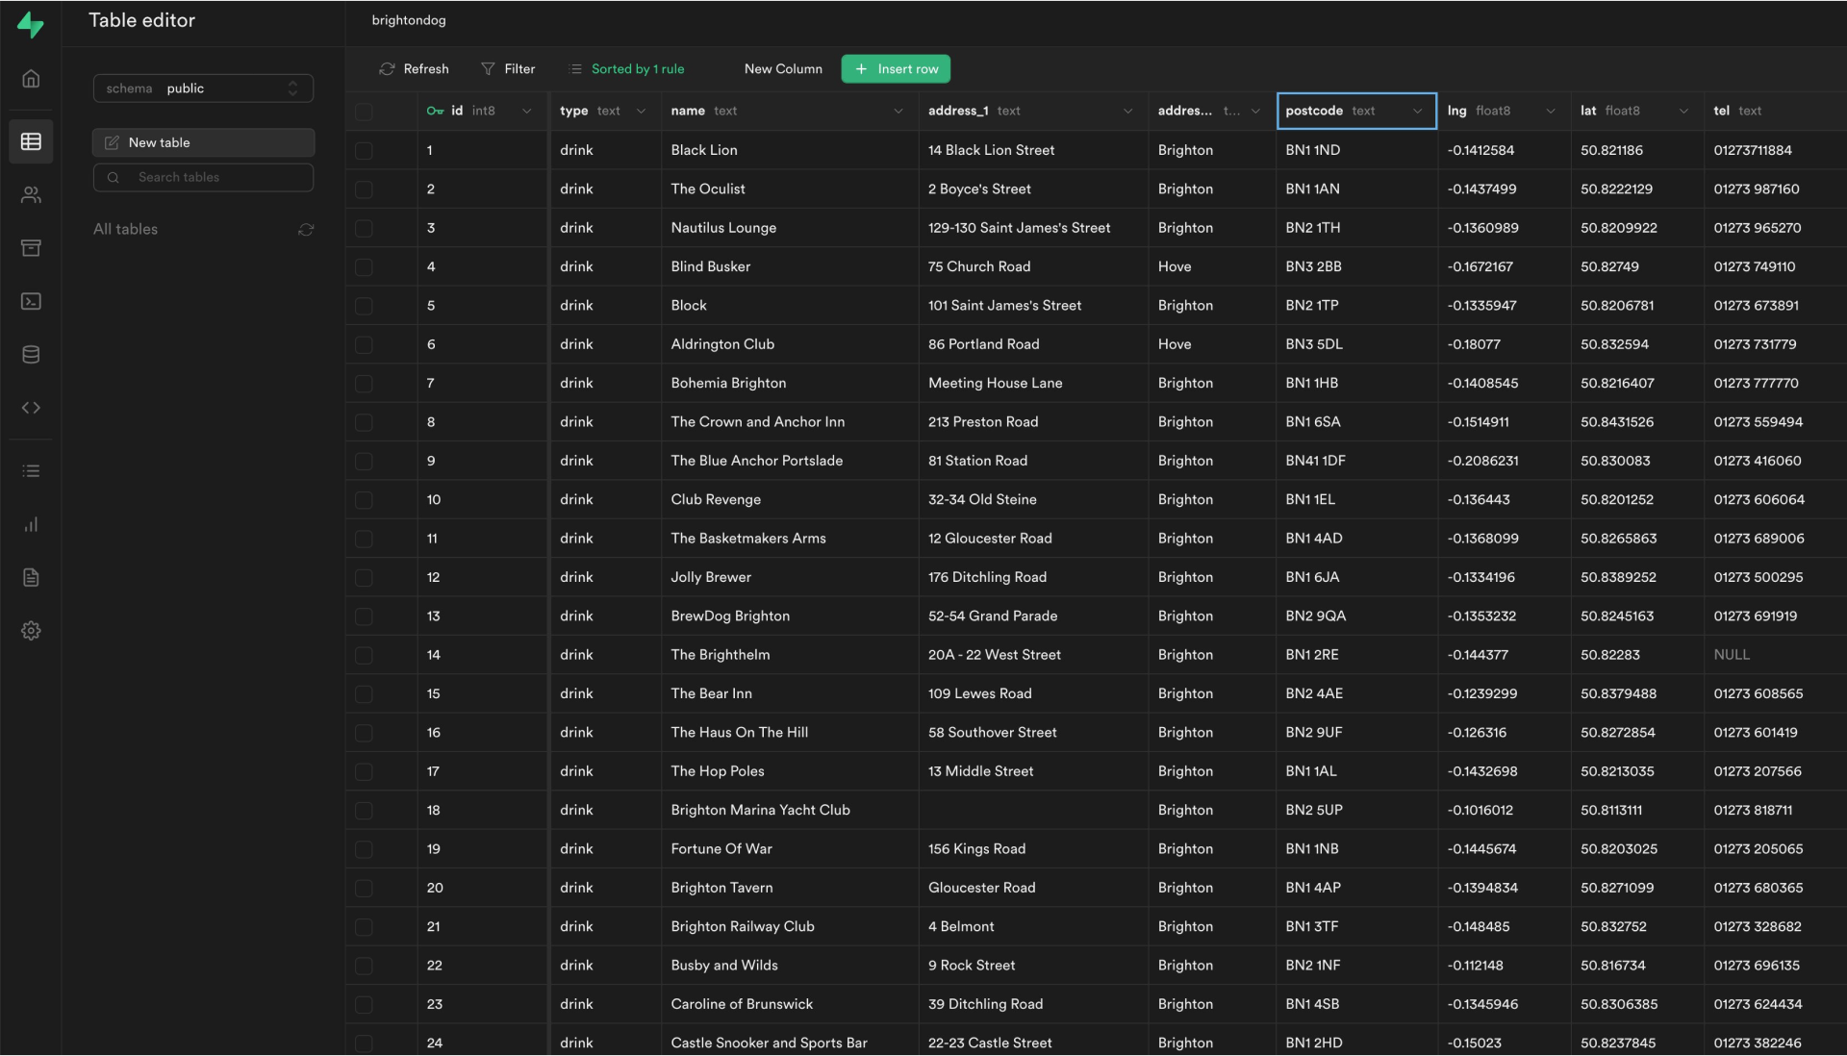Click the empty address cell for Brighton Marina Yacht Club
1847x1056 pixels.
1032,810
